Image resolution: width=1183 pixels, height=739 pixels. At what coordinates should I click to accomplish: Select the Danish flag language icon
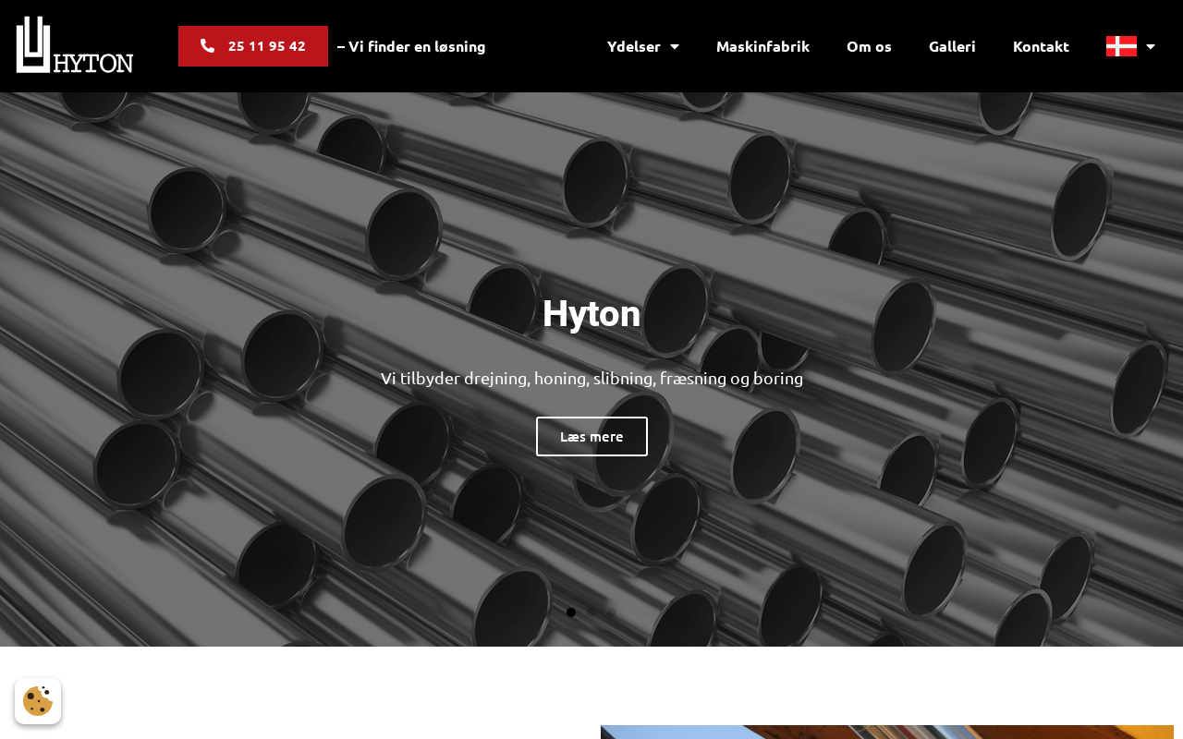click(x=1121, y=46)
